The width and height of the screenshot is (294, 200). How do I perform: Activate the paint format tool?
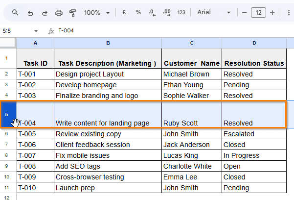(73, 12)
